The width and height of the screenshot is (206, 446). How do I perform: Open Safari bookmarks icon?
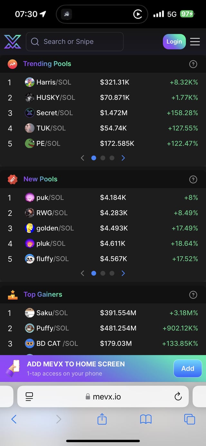click(146, 419)
